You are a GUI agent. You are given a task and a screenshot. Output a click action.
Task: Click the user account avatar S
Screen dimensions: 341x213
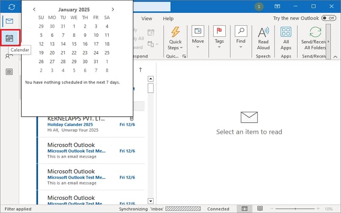(259, 6)
